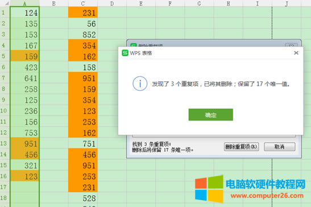Select column C header
The image size is (311, 207).
coord(83,3)
